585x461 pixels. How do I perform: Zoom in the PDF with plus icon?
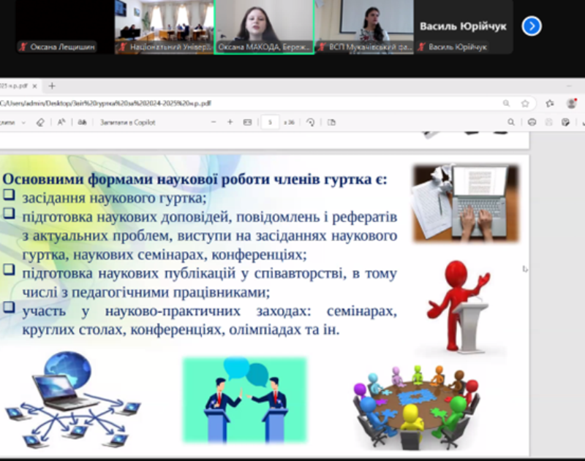[230, 122]
